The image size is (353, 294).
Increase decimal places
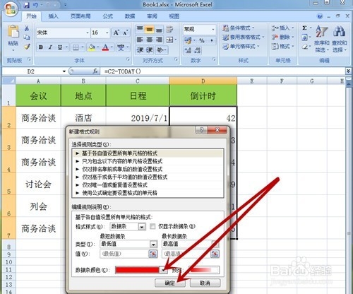tap(188, 50)
